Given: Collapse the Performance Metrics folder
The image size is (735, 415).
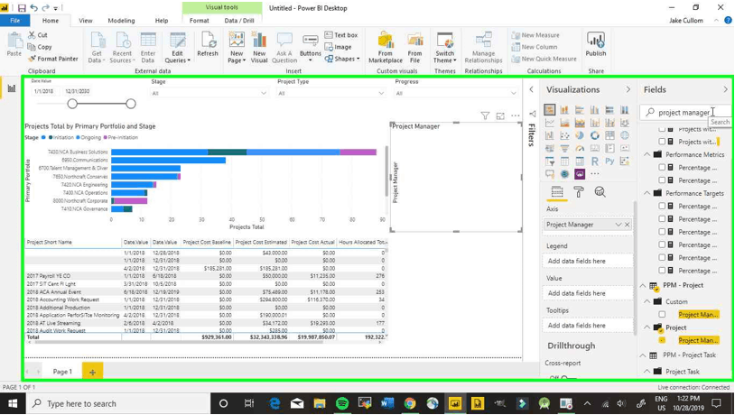Looking at the screenshot, I should click(647, 154).
